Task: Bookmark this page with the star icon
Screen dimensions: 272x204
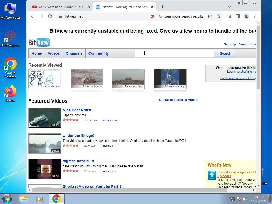Action: (x=219, y=16)
